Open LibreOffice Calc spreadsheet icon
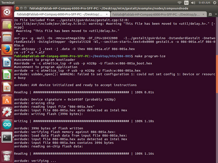The width and height of the screenshot is (218, 163). 7,75
